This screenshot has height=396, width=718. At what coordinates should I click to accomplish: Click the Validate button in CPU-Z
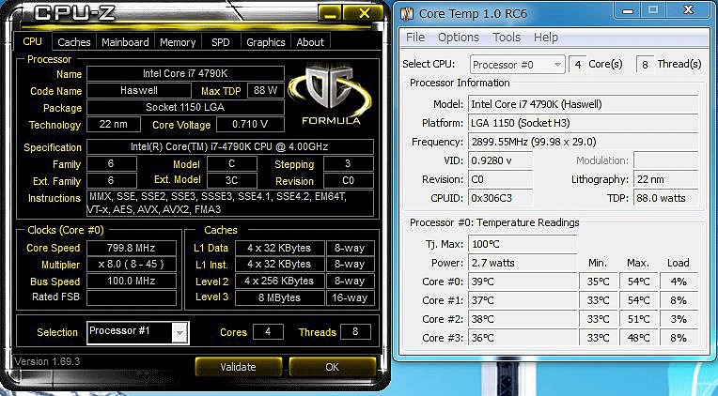tap(238, 367)
